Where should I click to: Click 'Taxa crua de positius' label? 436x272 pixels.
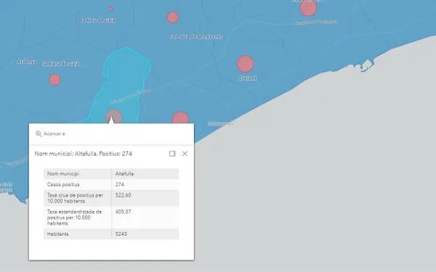[75, 198]
